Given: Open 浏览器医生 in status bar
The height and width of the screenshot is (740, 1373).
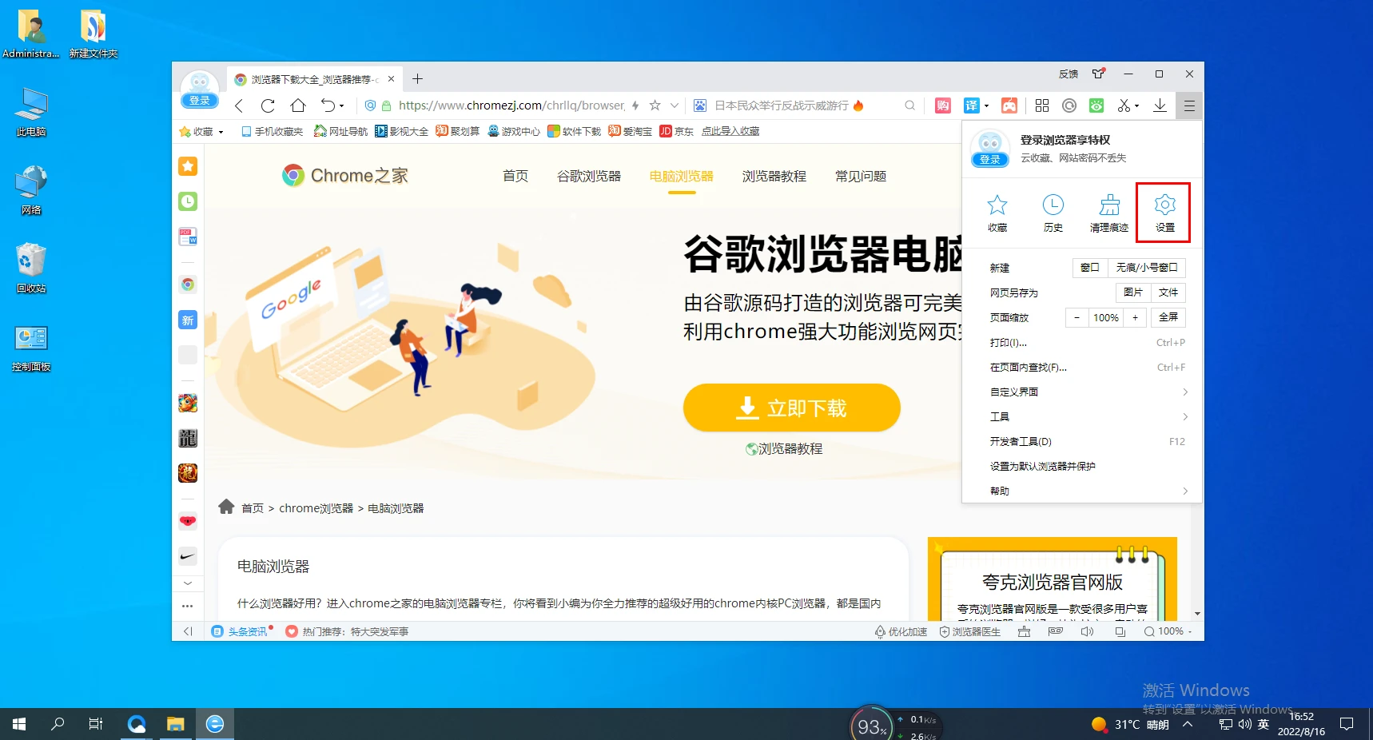Looking at the screenshot, I should coord(969,631).
